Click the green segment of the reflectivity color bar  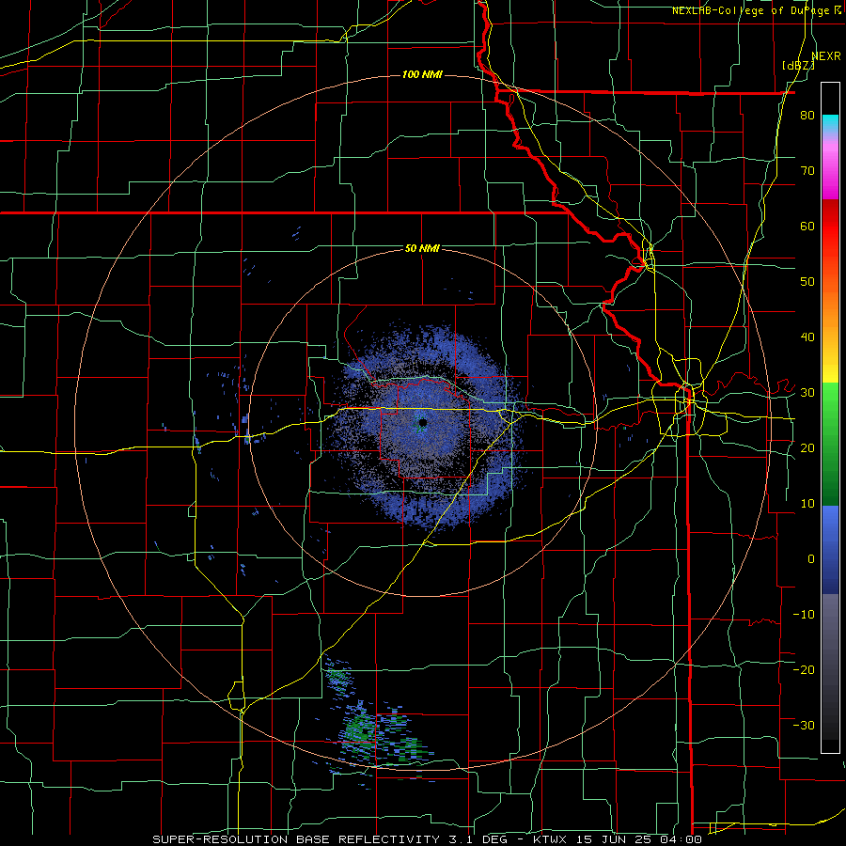pos(830,445)
